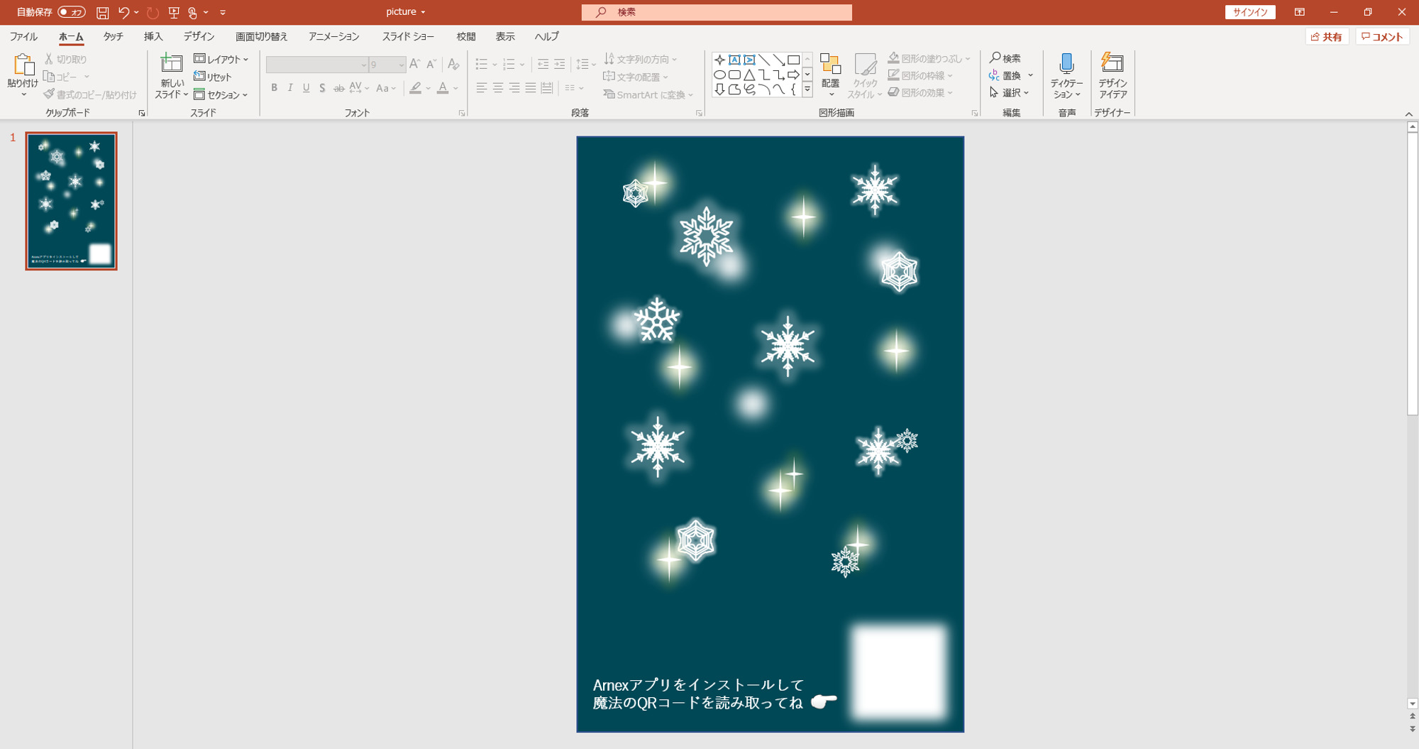Decrease font size icon
This screenshot has width=1419, height=749.
(x=431, y=65)
